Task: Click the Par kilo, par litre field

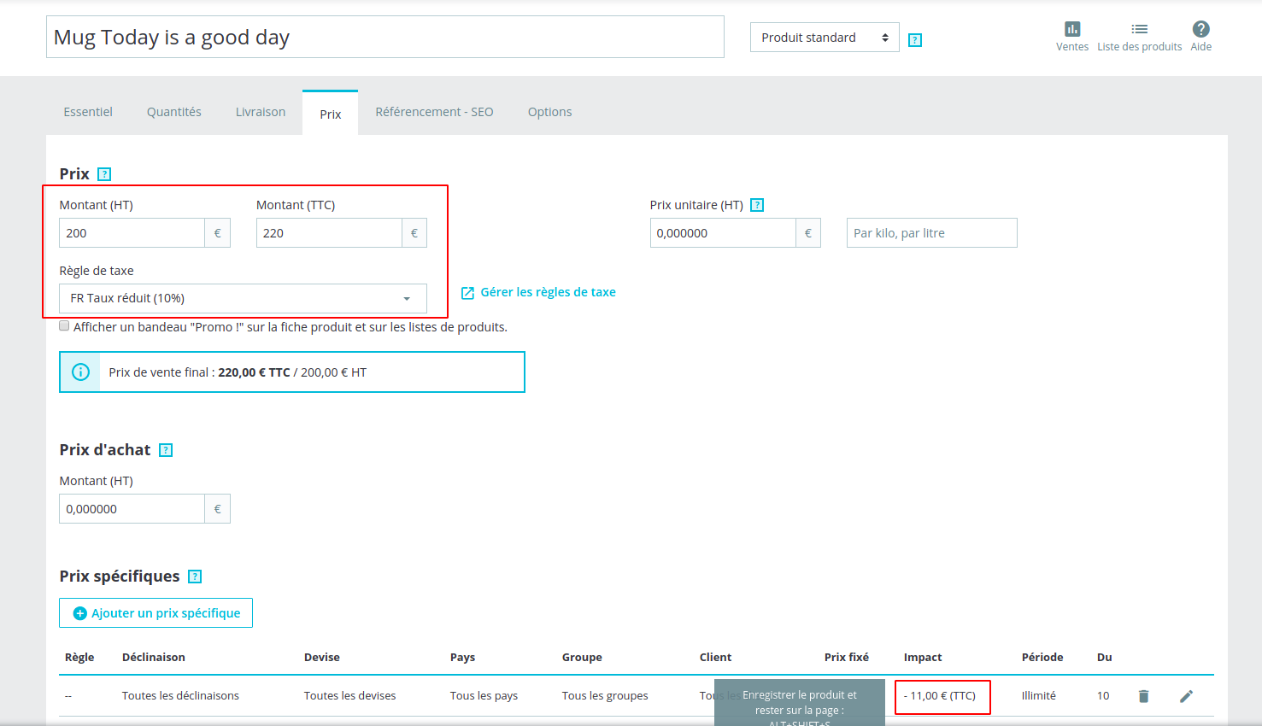Action: pos(932,233)
